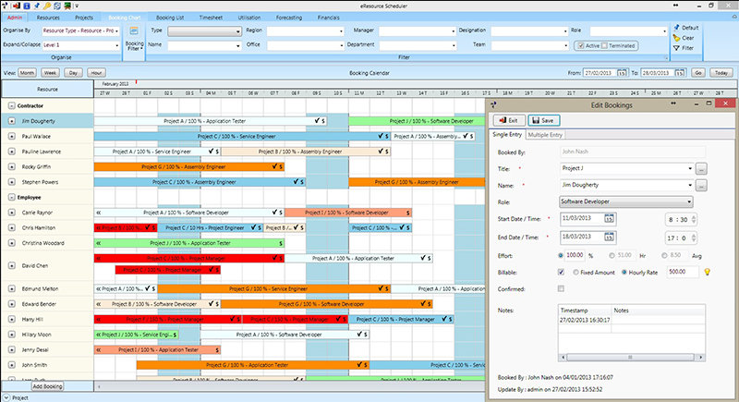Click the key icon in quick toolbar
This screenshot has width=739, height=402.
click(47, 6)
